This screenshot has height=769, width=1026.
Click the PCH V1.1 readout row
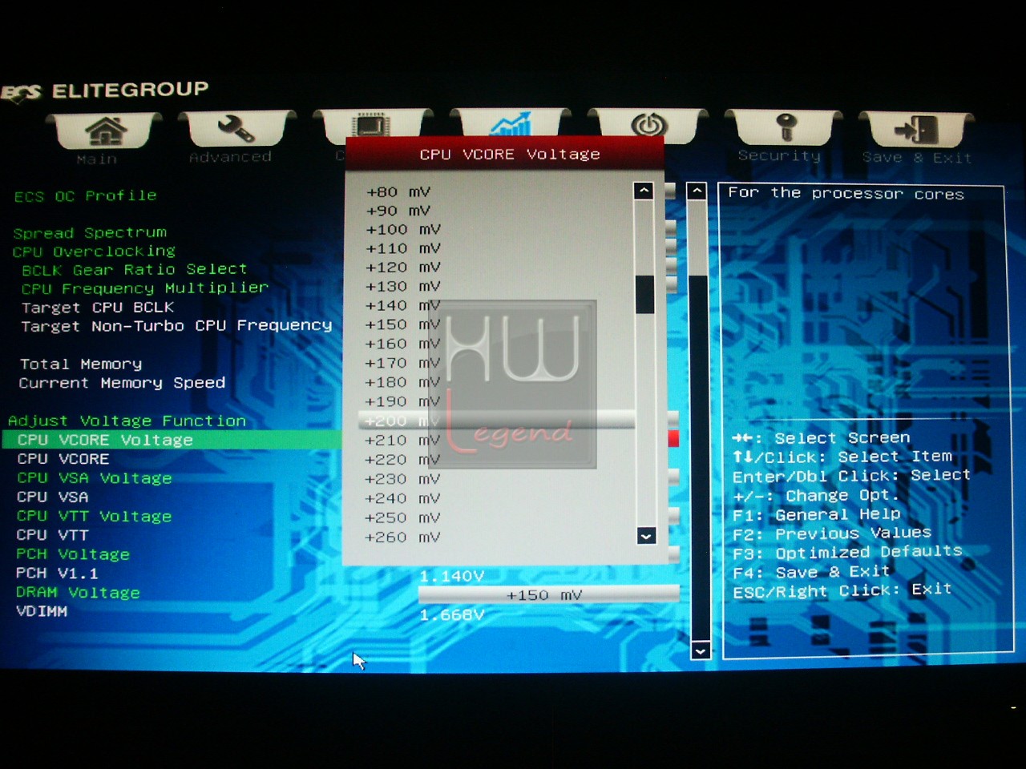[57, 574]
